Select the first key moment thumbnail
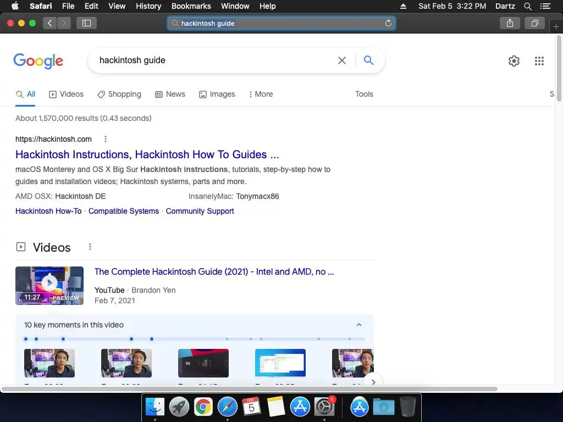The width and height of the screenshot is (563, 422). point(49,363)
